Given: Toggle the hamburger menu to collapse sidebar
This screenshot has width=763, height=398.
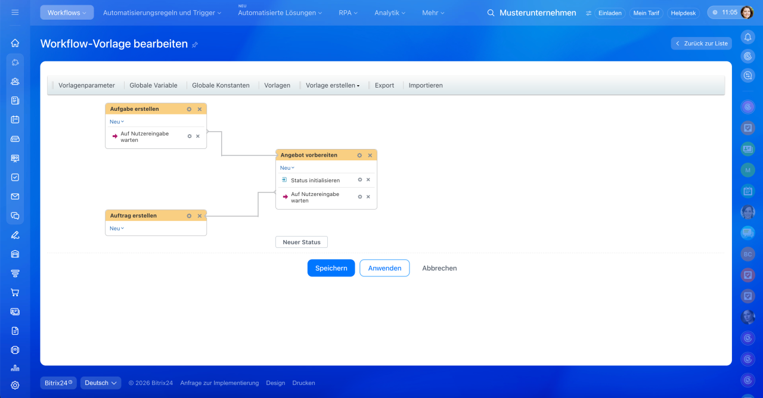Looking at the screenshot, I should point(15,13).
